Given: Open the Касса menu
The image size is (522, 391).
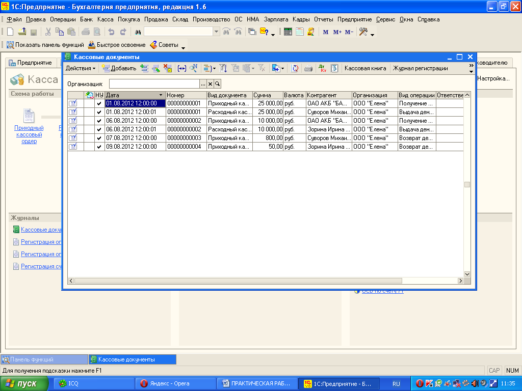Looking at the screenshot, I should click(x=105, y=19).
